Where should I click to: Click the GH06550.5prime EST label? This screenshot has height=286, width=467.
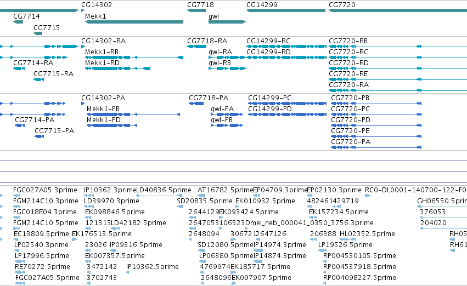[442, 201]
